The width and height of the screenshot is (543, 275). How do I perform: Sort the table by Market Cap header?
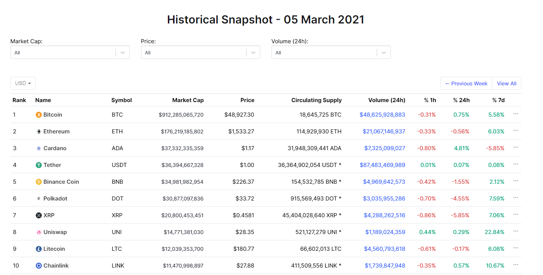[188, 100]
